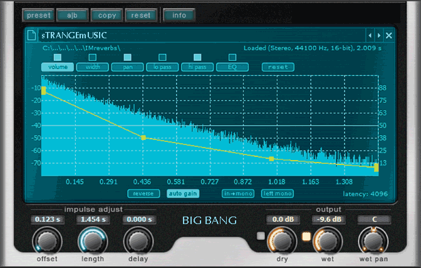Select the volume envelope tab

(58, 67)
